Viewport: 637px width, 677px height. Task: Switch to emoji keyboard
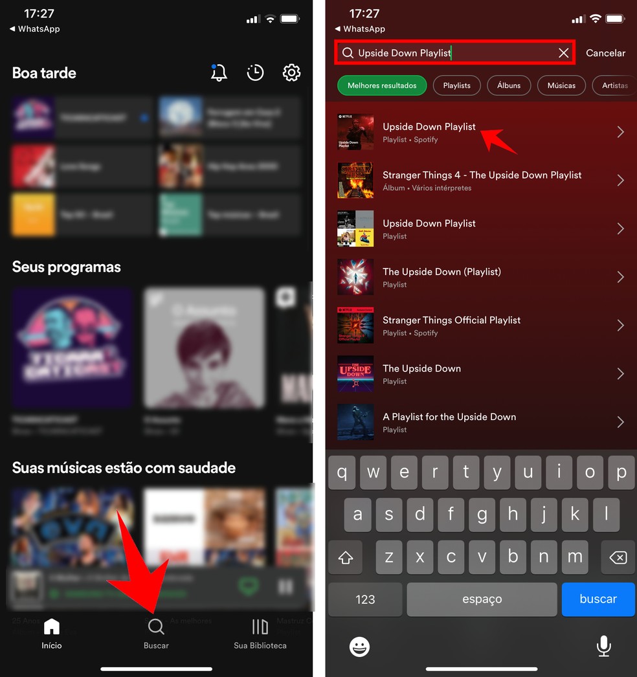(360, 646)
